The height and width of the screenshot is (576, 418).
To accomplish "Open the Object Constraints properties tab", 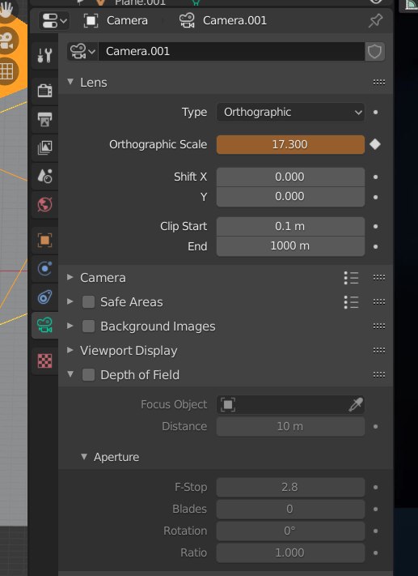I will [44, 297].
